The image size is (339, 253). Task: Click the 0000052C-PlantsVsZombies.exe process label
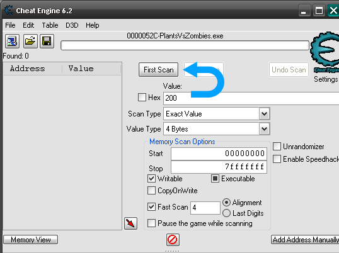tap(175, 36)
